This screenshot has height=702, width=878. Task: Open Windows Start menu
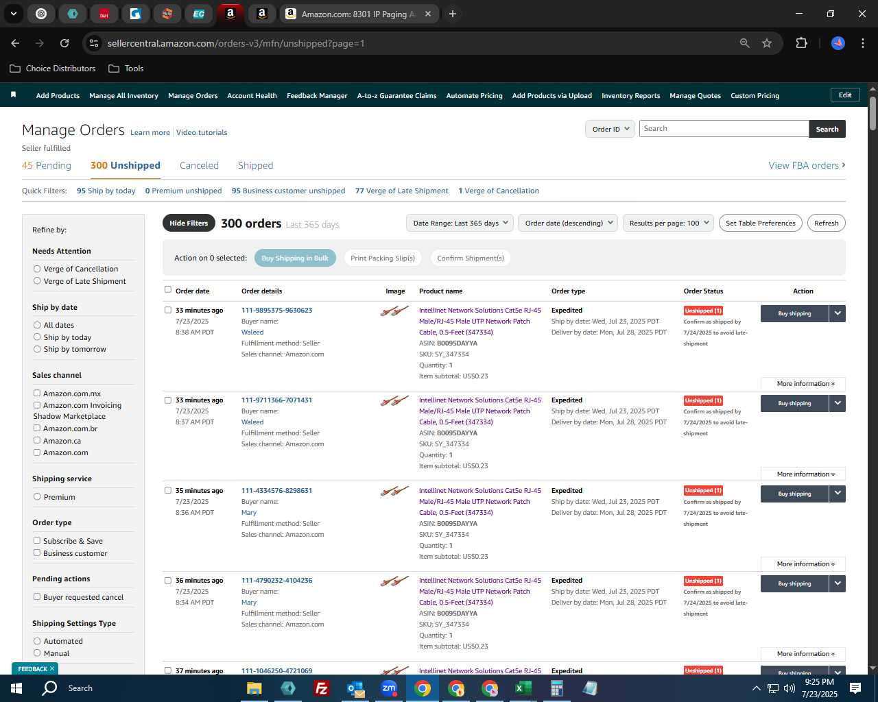tap(16, 688)
